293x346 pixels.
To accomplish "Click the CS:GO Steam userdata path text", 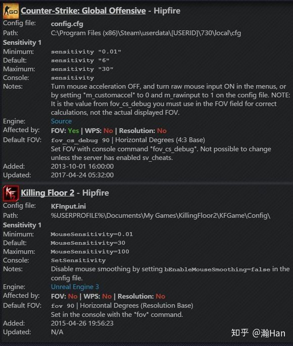I will click(146, 33).
